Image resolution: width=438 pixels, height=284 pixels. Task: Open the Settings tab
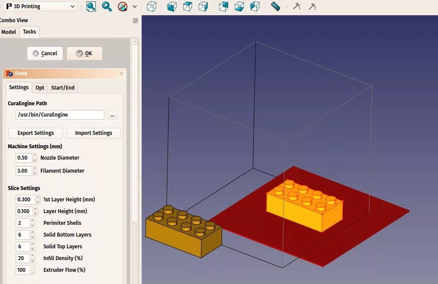point(19,87)
